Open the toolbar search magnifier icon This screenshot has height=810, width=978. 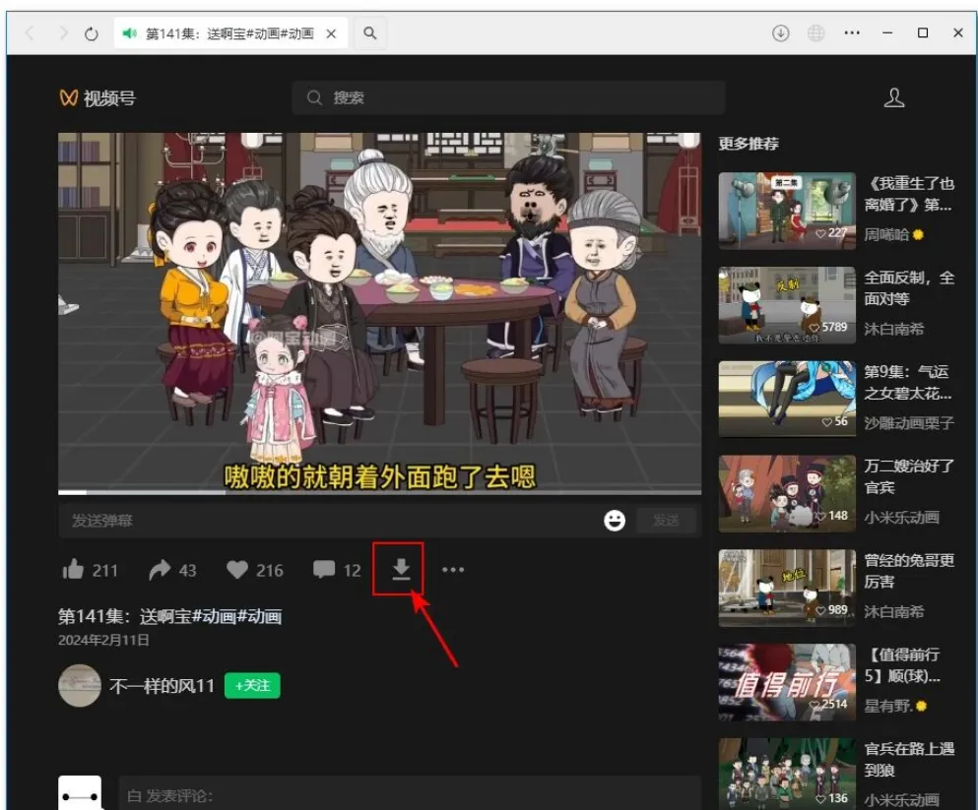tap(370, 33)
